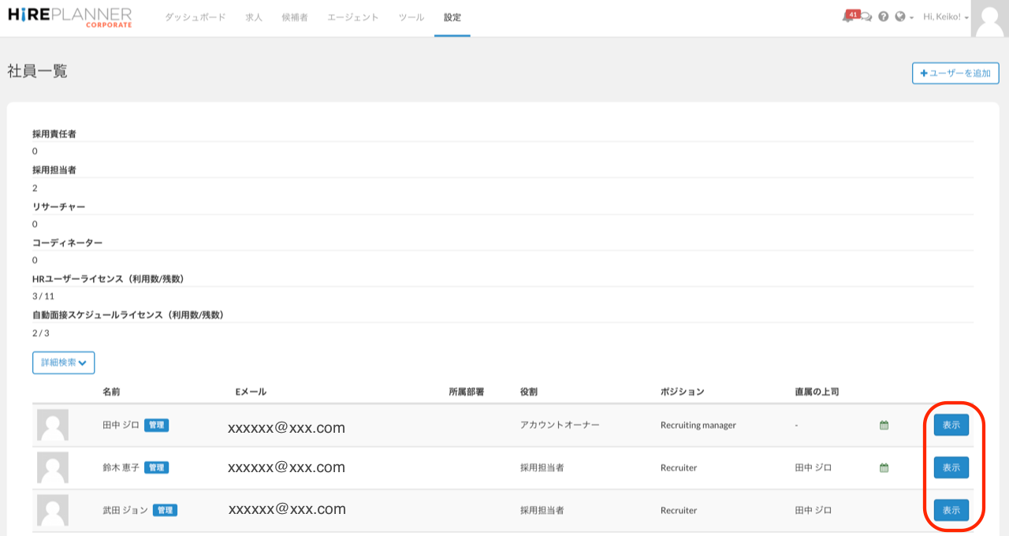The image size is (1009, 536).
Task: Click the ユーザーを追加 button
Action: [x=955, y=73]
